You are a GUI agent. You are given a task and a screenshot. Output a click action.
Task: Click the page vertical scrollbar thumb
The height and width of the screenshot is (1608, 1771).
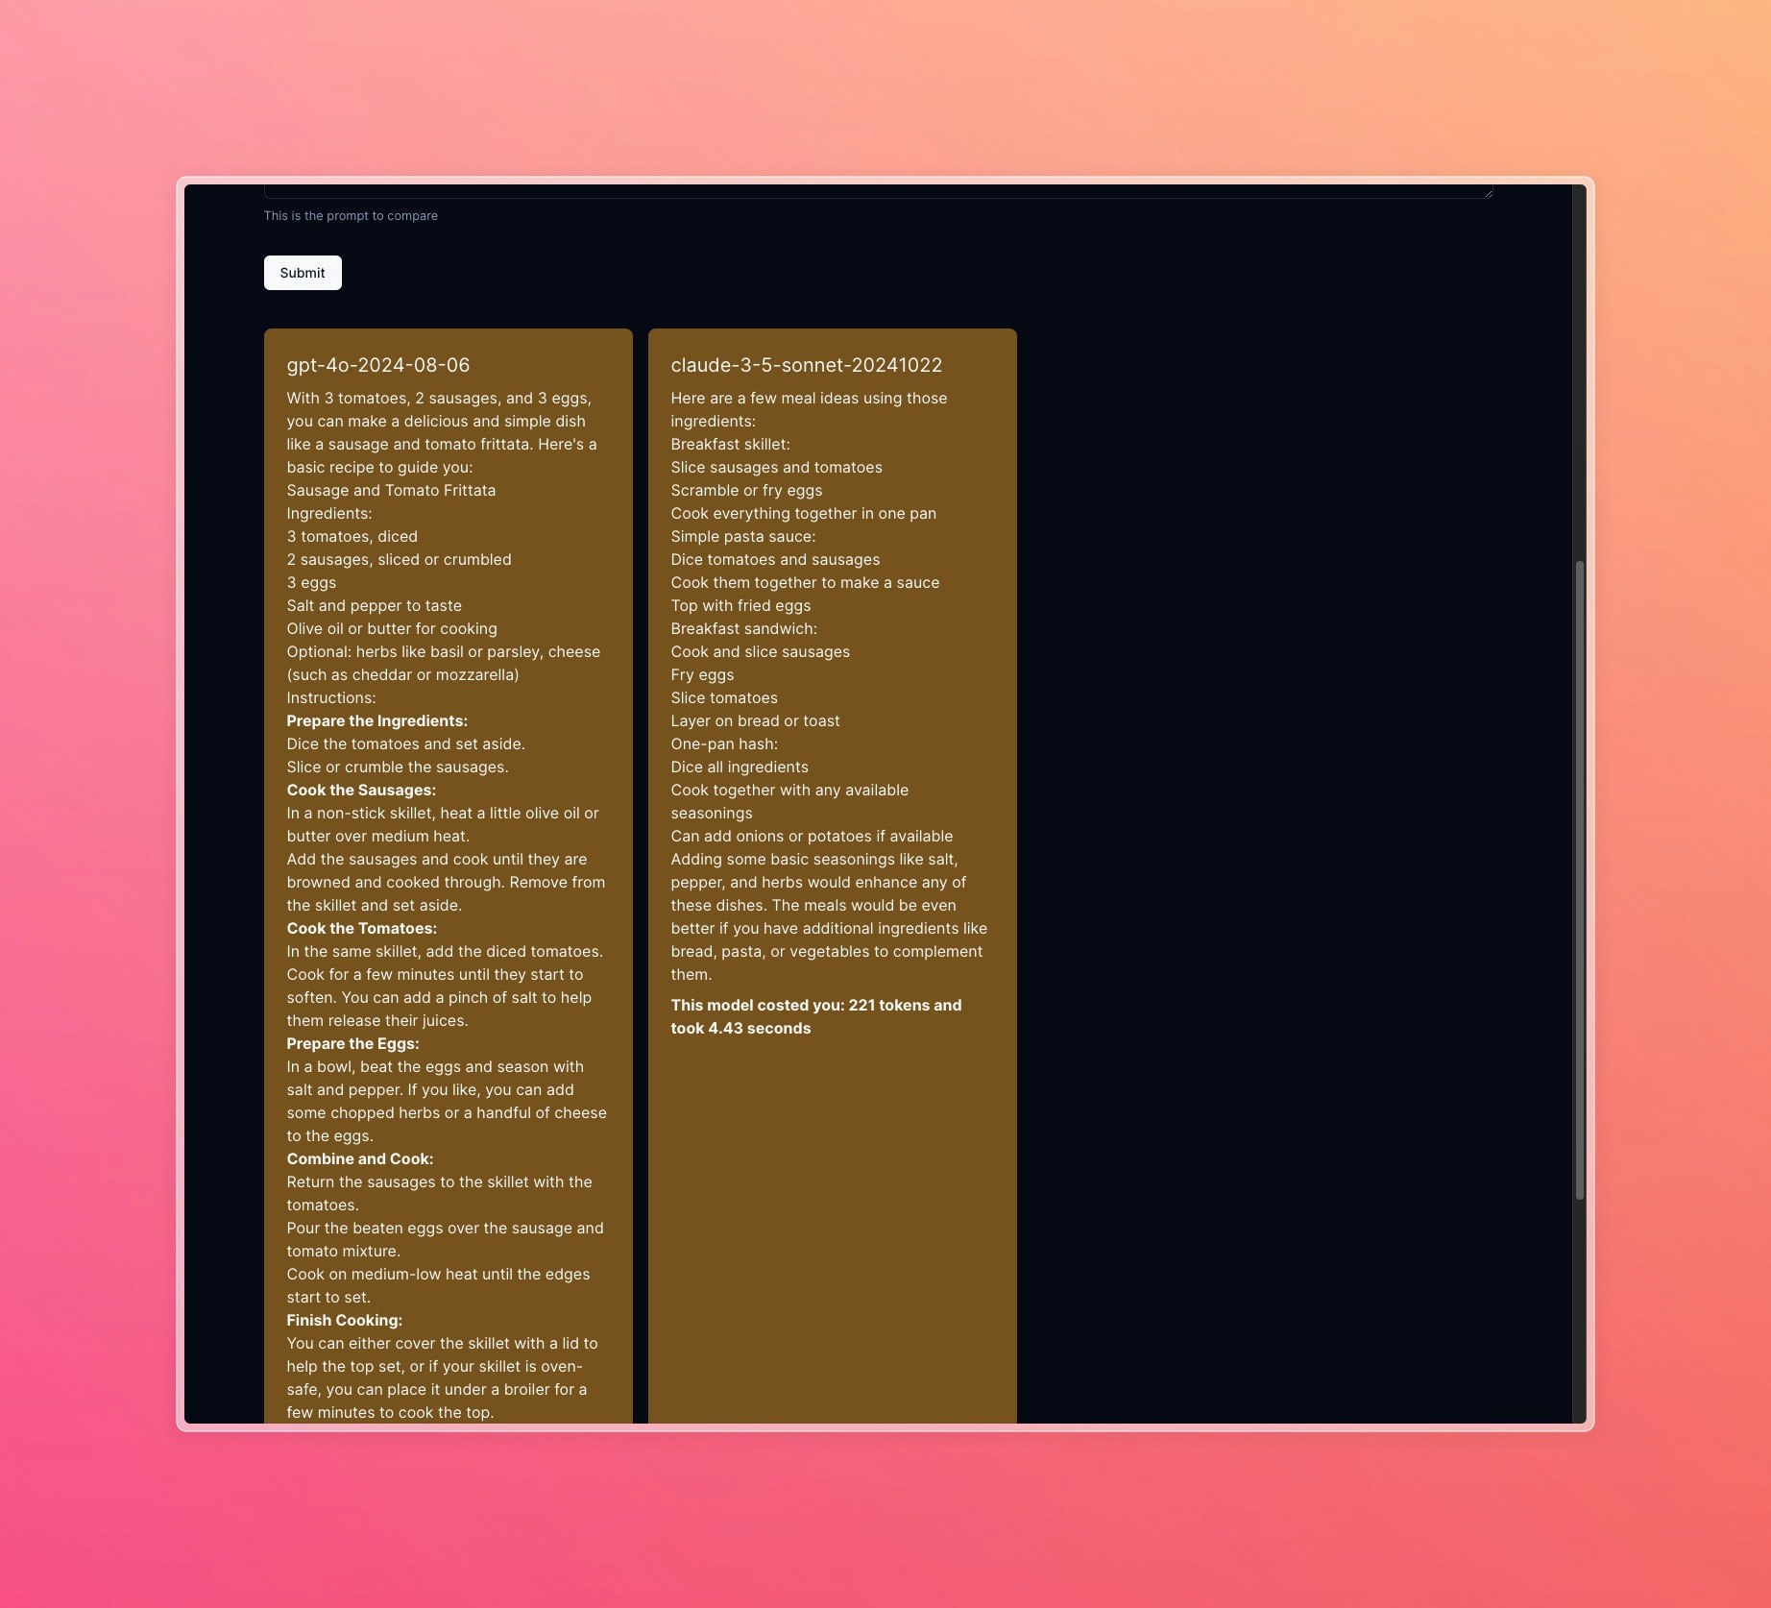coord(1580,880)
